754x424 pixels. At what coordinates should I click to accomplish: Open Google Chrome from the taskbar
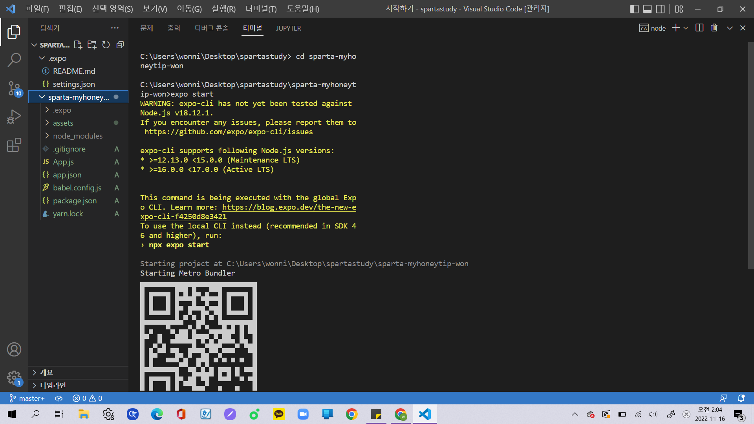[352, 414]
